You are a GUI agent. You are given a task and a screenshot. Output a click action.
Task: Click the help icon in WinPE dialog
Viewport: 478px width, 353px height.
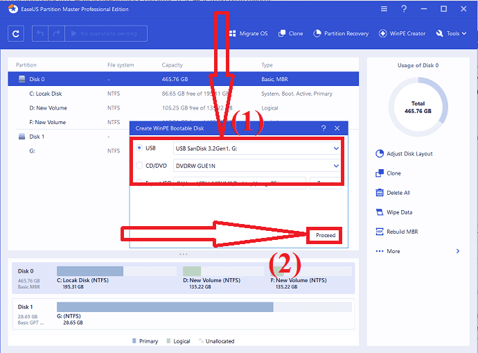click(x=324, y=128)
